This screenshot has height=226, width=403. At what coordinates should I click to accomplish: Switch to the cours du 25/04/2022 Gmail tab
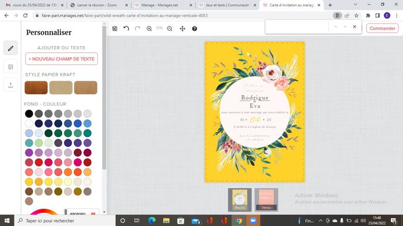(x=35, y=5)
